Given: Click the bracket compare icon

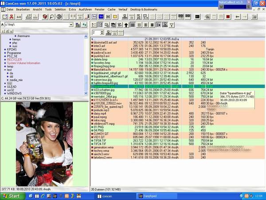Looking at the screenshot, I should (108, 17).
